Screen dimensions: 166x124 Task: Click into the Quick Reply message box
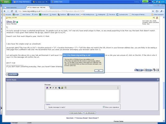click(x=82, y=96)
